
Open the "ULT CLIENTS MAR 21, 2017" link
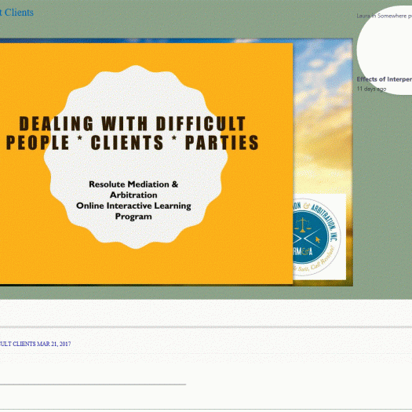pyautogui.click(x=35, y=344)
